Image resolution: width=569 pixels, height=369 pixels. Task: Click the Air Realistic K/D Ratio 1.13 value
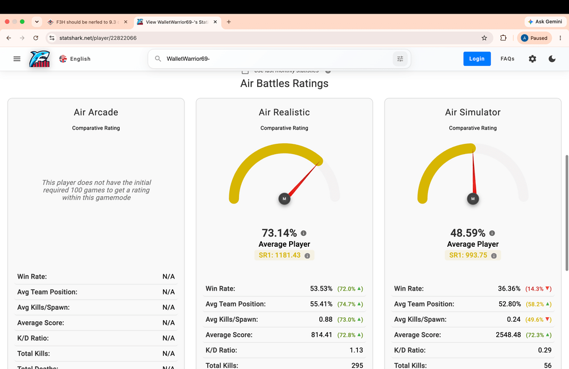(356, 350)
